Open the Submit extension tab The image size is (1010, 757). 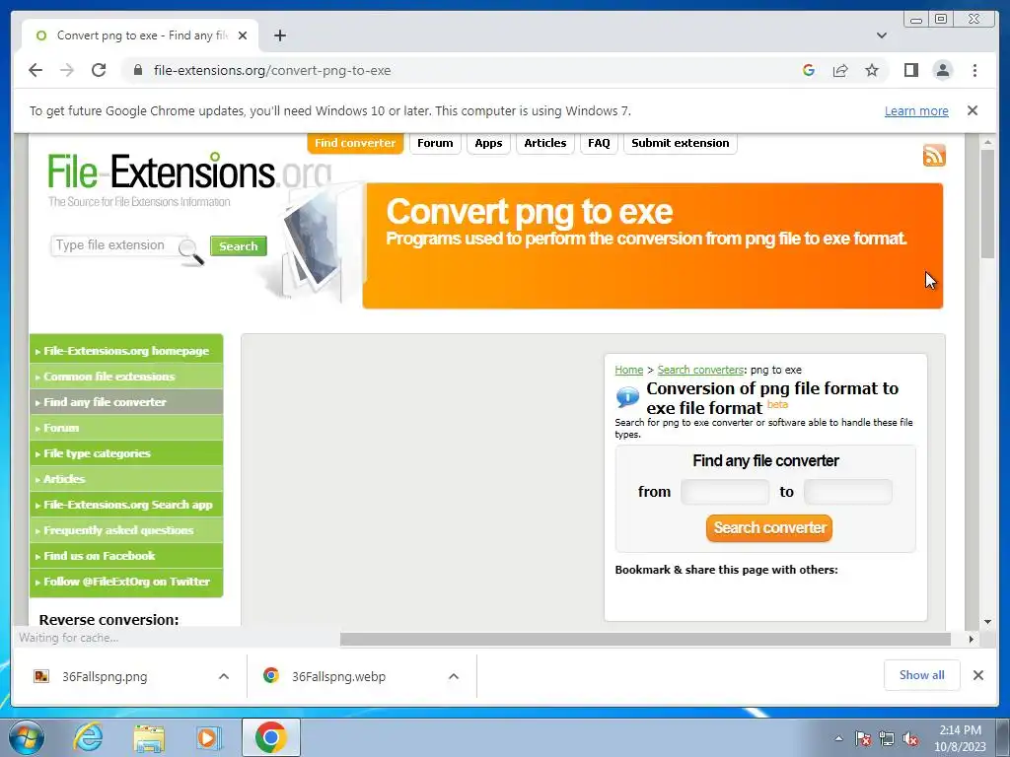681,143
